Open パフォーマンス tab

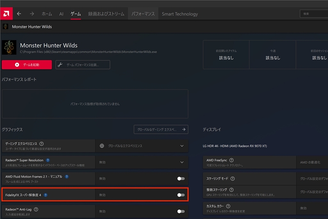tap(143, 14)
